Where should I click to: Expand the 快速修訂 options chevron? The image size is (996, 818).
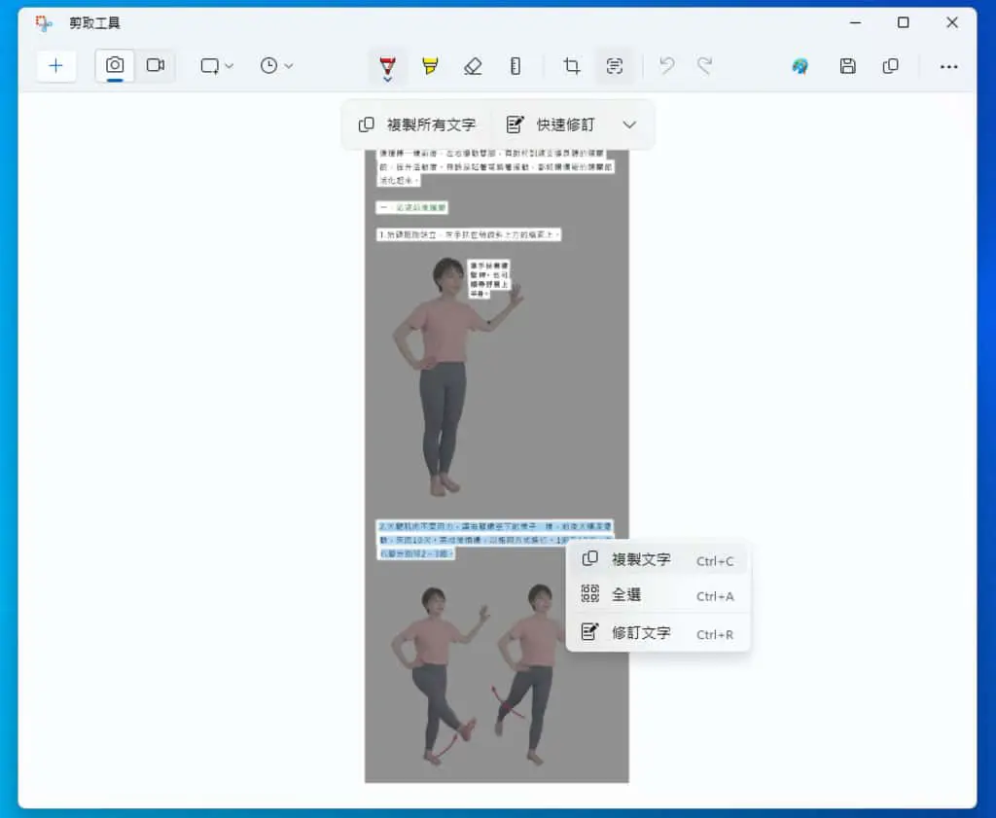click(629, 124)
